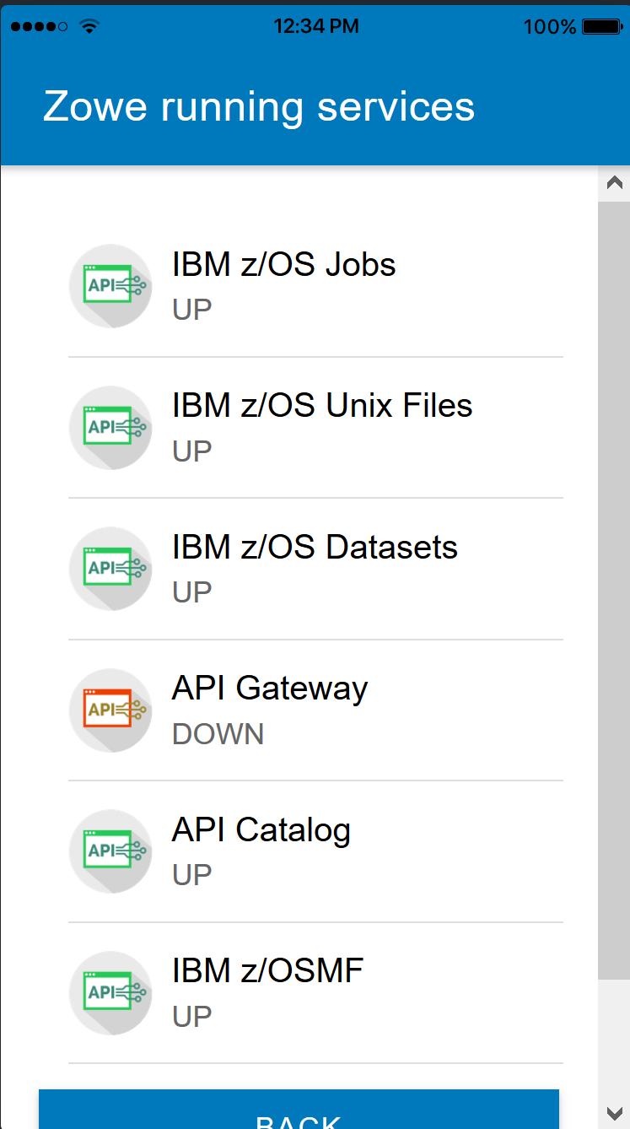The height and width of the screenshot is (1129, 630).
Task: Select the "API Catalog" title text
Action: pos(261,830)
